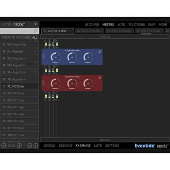The height and width of the screenshot is (170, 170).
Task: Click SAVE in the top bar
Action: click(x=152, y=25)
